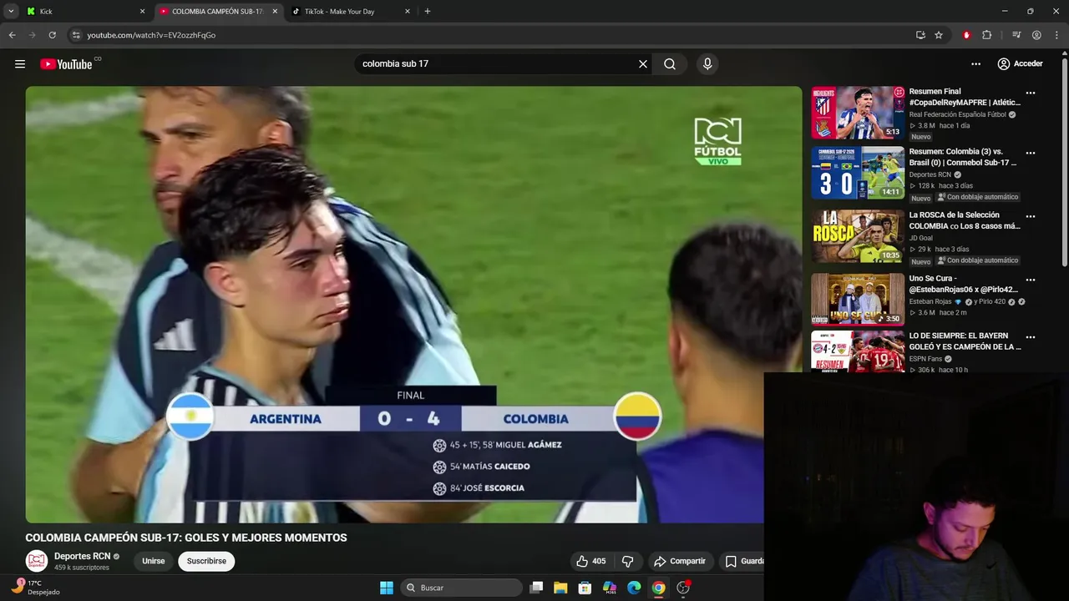Open the media controls icon
The height and width of the screenshot is (601, 1069).
click(x=1016, y=35)
